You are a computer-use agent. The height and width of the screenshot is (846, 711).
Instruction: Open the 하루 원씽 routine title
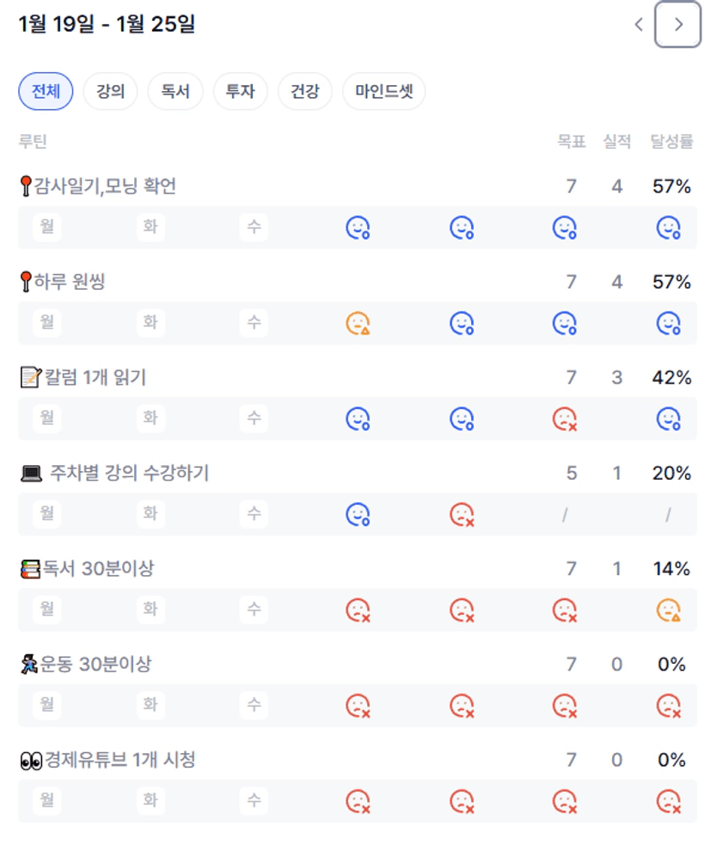[x=69, y=281]
